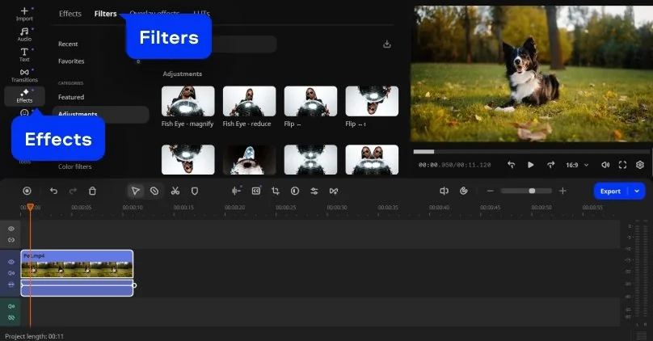Open the Featured category
This screenshot has width=653, height=341.
pos(71,97)
